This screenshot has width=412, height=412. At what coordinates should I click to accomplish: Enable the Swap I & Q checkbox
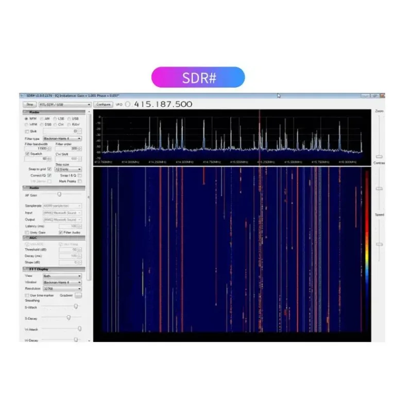(80, 176)
